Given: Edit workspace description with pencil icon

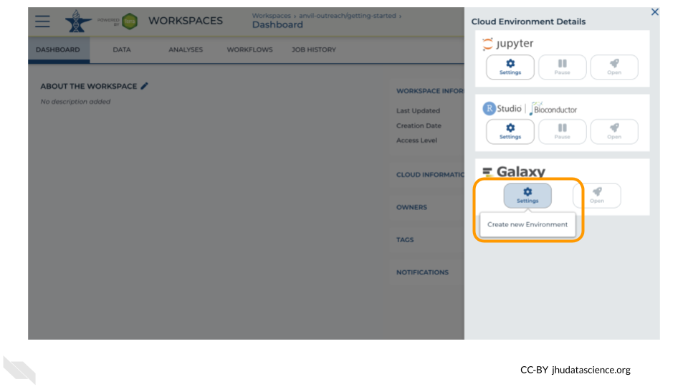Looking at the screenshot, I should coord(144,86).
